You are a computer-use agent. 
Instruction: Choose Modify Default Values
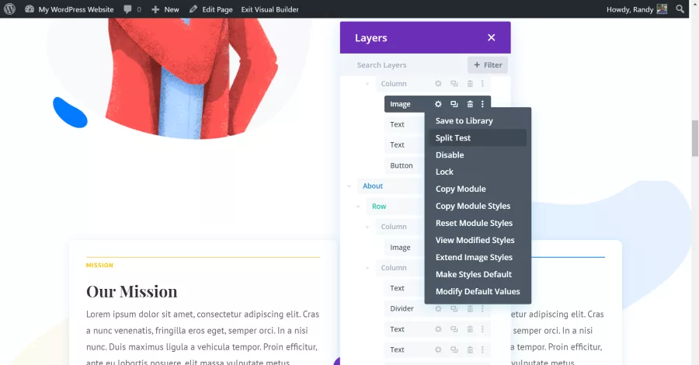coord(478,291)
